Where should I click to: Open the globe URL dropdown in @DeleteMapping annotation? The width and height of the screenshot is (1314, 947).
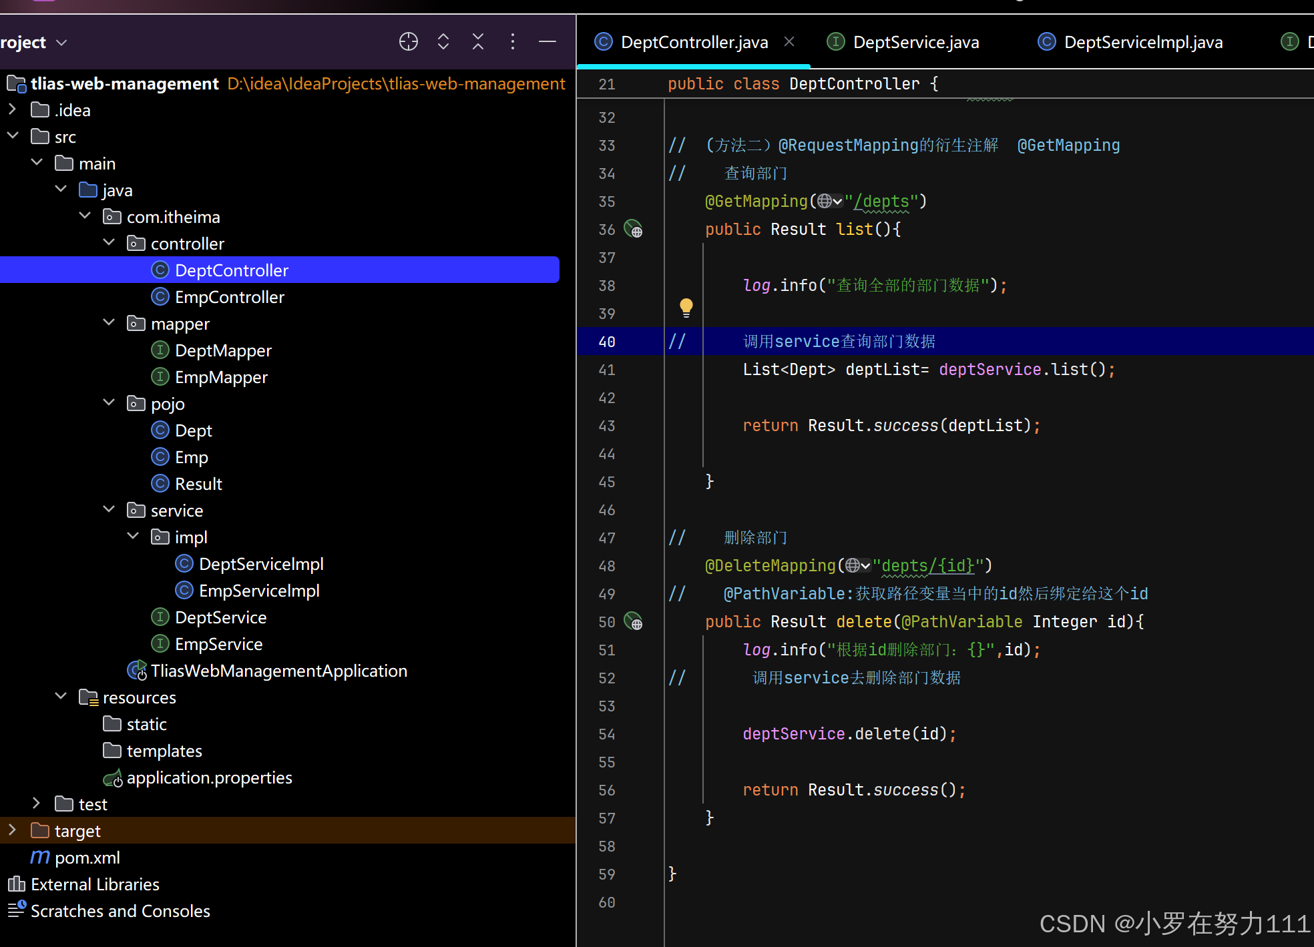point(858,566)
